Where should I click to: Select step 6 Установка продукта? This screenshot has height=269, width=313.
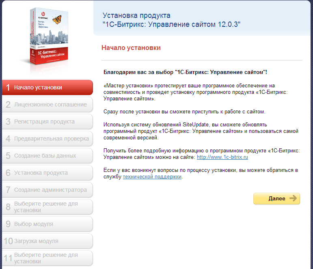click(x=47, y=173)
